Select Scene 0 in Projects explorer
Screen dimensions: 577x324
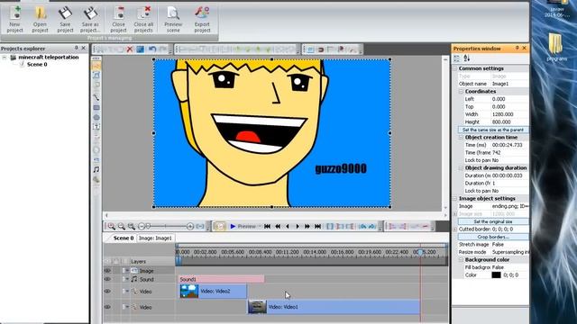click(x=37, y=64)
